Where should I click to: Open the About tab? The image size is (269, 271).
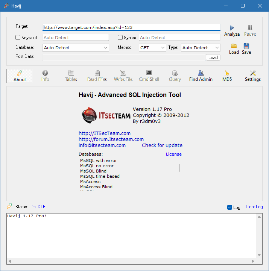pos(19,76)
